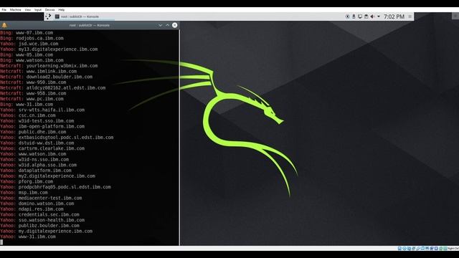The width and height of the screenshot is (459, 258).
Task: Click the line 'yourlearning.w3bmix.ibm.com'
Action: [x=49, y=66]
